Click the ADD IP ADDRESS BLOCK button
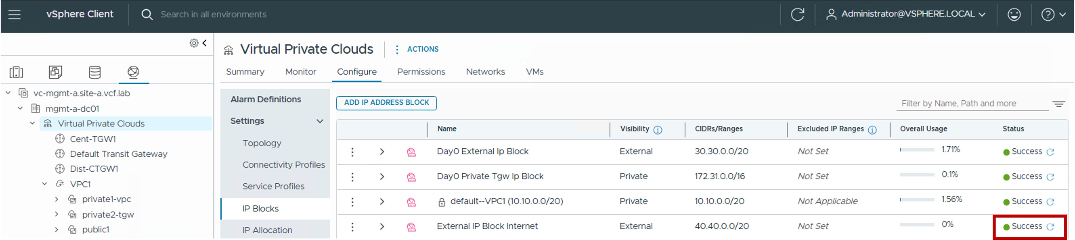Viewport: 1075px width, 240px height. (386, 103)
